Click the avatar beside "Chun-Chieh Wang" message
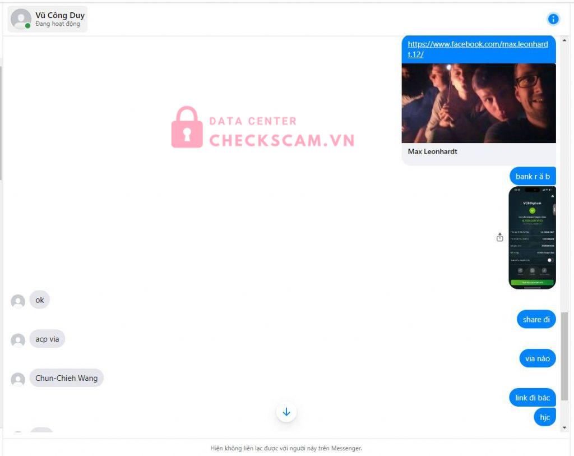Image resolution: width=574 pixels, height=456 pixels. tap(18, 379)
